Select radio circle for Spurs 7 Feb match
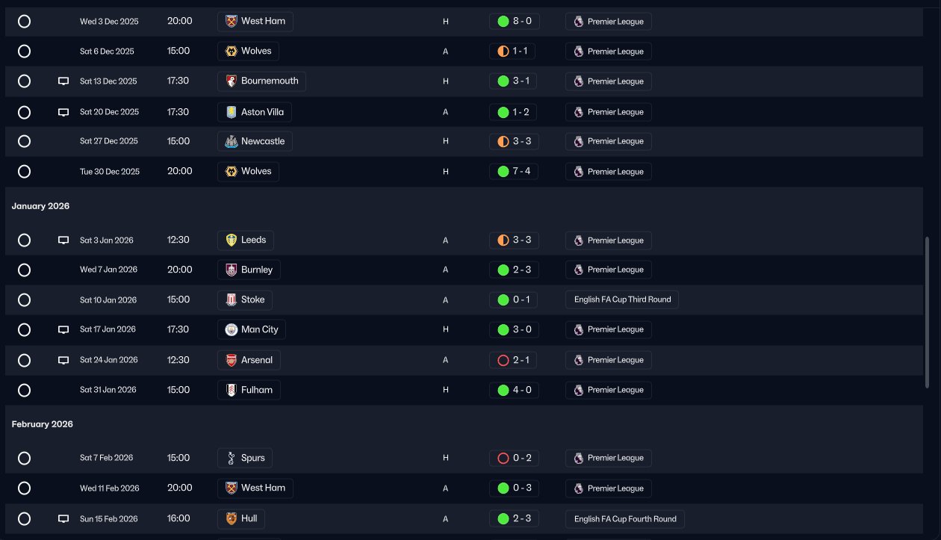941x540 pixels. click(x=24, y=458)
